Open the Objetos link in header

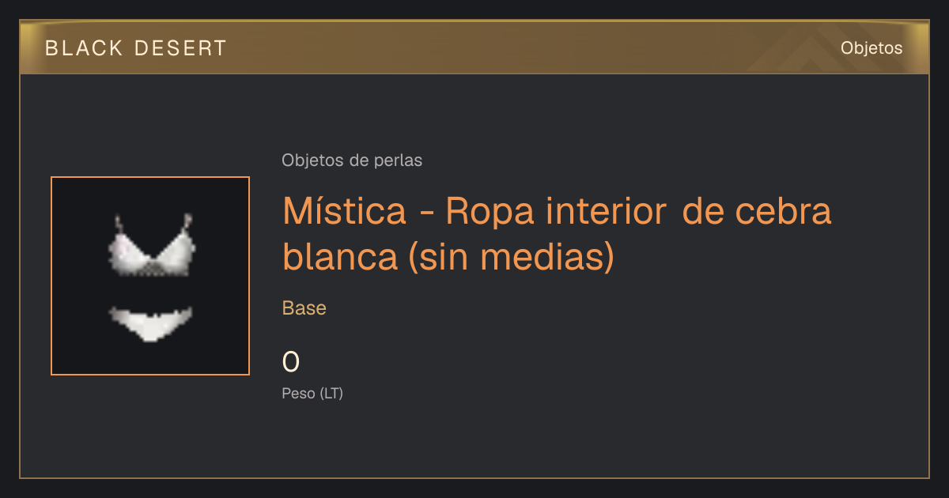871,47
